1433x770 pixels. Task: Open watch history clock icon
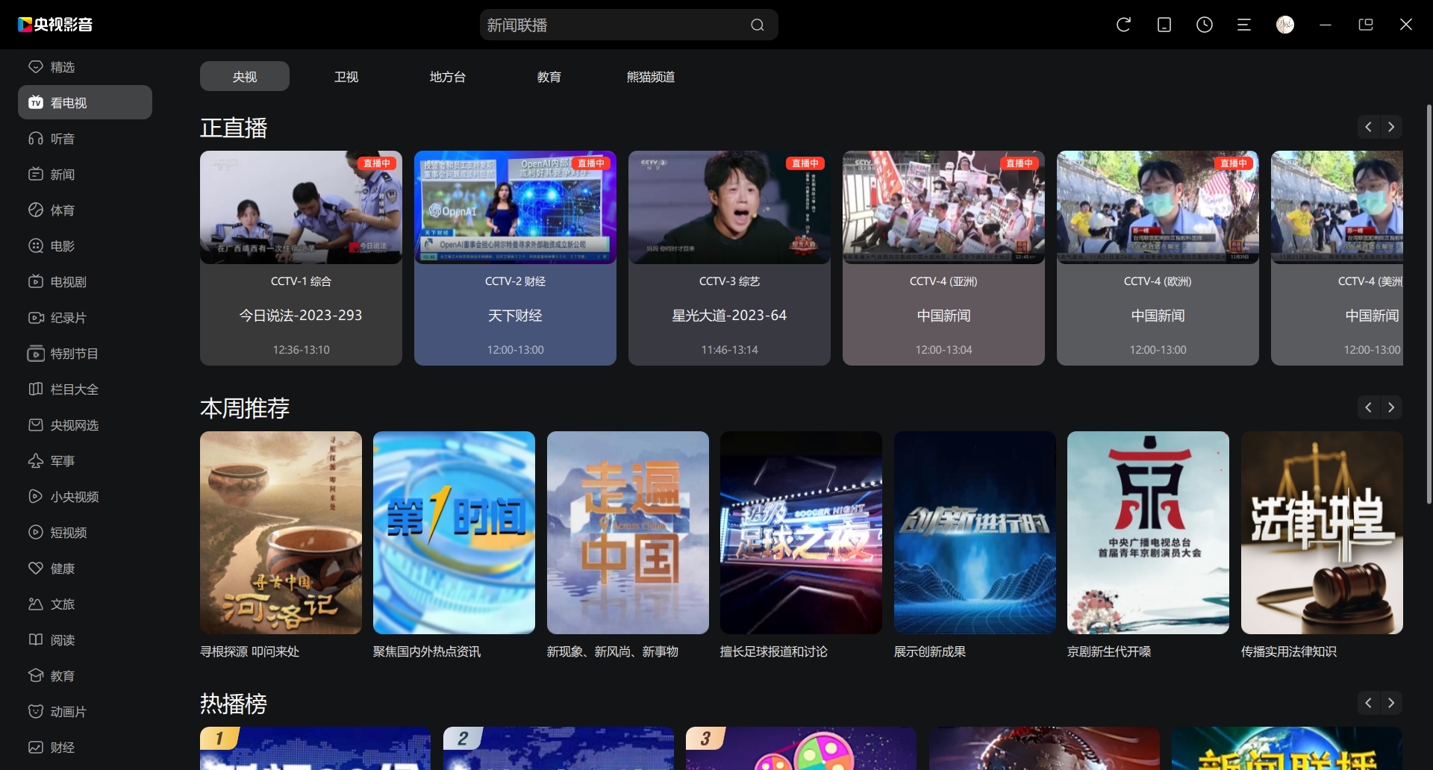(1204, 25)
